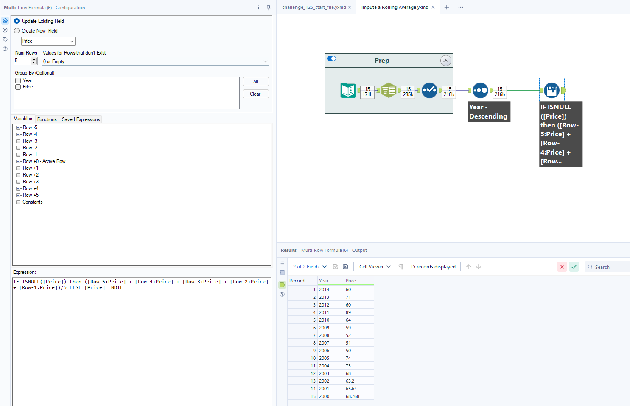Open the Values for Rows that don't Exist dropdown

155,61
